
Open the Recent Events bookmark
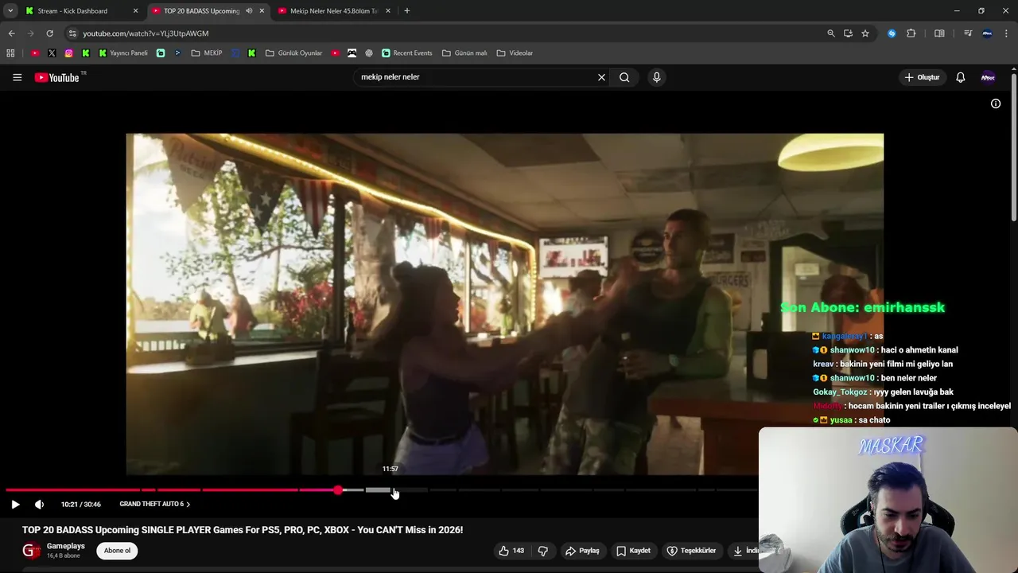coord(406,53)
